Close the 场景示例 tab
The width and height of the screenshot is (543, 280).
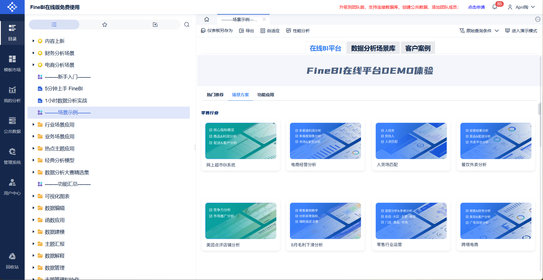264,19
